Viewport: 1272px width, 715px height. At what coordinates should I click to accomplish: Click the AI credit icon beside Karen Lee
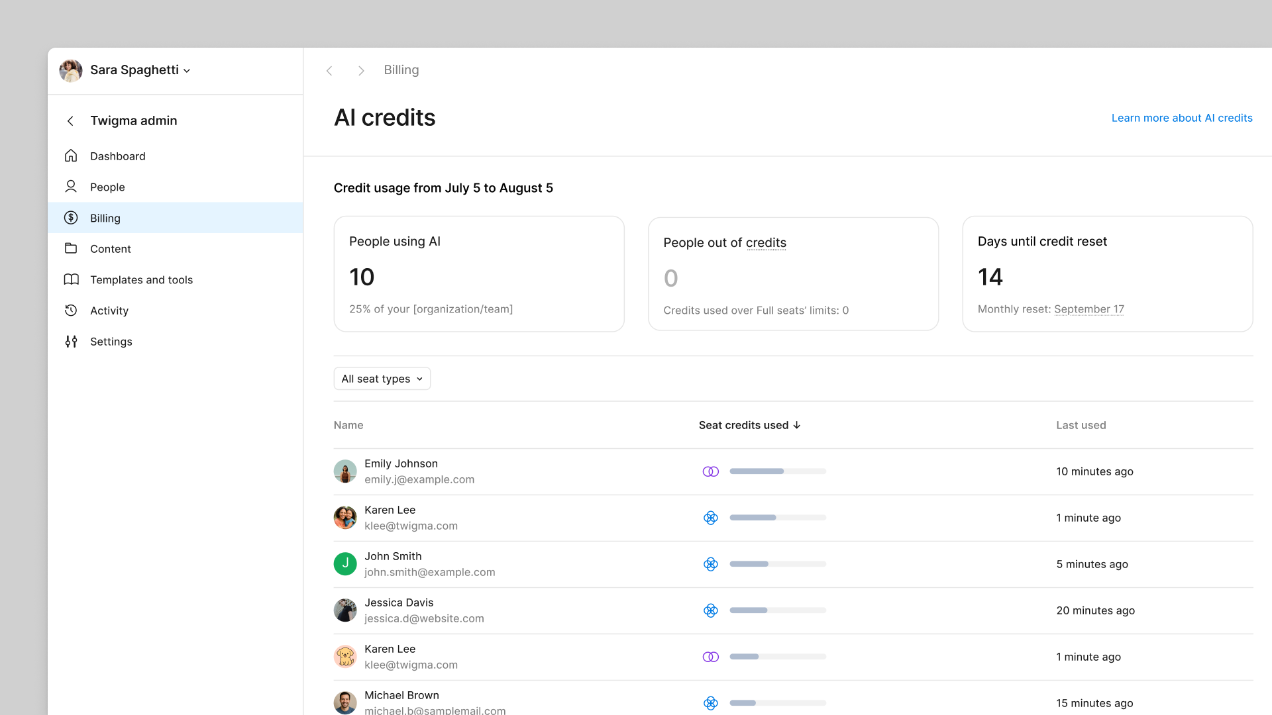pos(711,518)
